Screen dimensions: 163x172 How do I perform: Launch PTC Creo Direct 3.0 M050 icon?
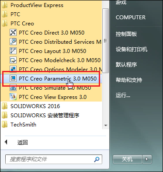pos(13,32)
